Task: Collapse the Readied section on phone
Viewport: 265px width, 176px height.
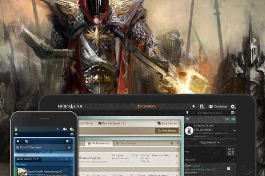Action: click(x=72, y=165)
